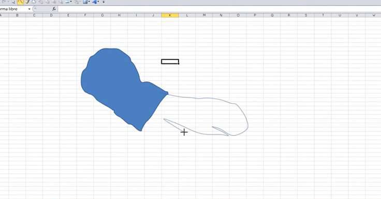Select the highlighted Freeform drawing tool
The image size is (381, 199).
click(x=20, y=2)
